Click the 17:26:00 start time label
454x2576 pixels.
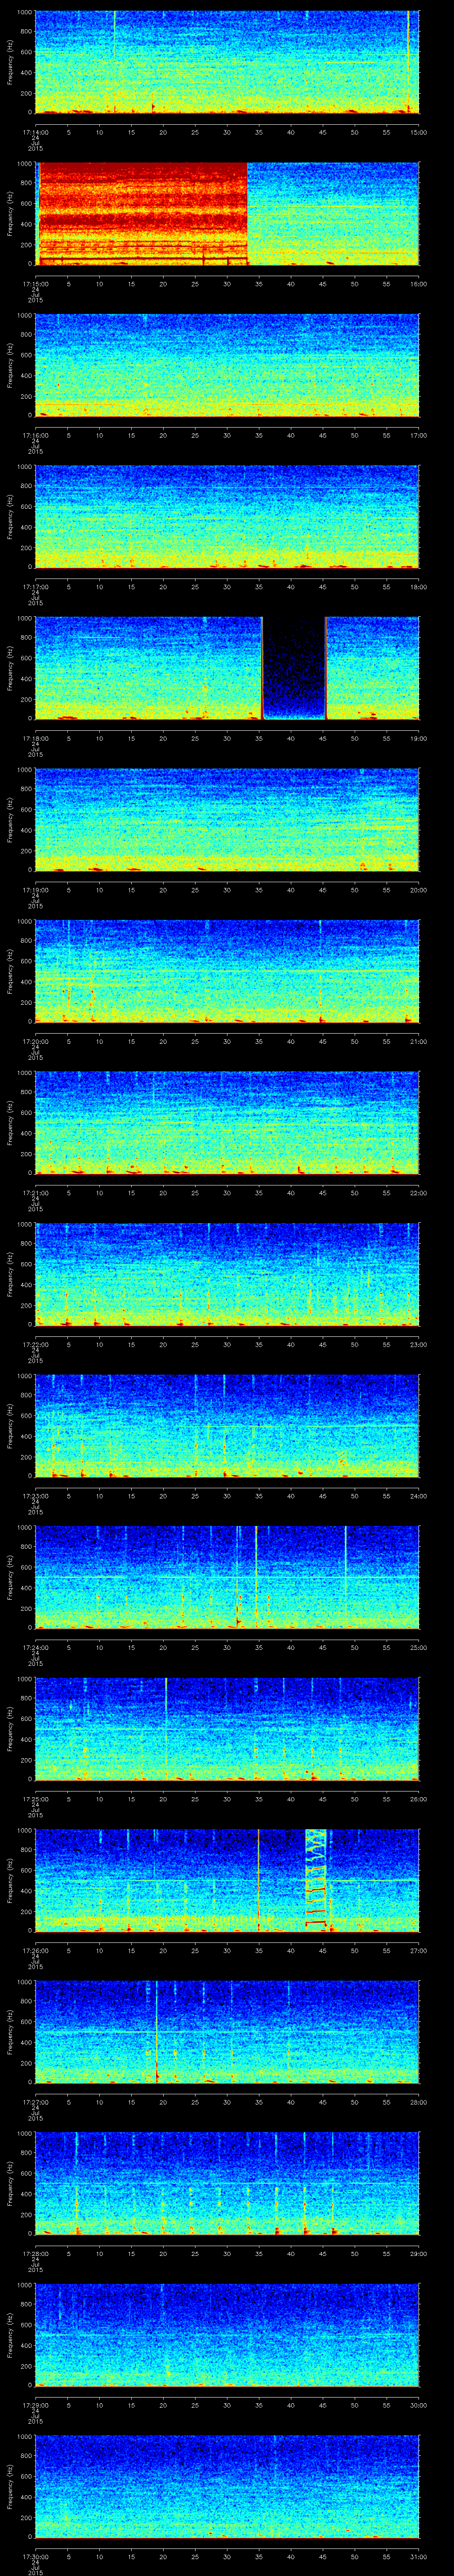click(x=36, y=1951)
